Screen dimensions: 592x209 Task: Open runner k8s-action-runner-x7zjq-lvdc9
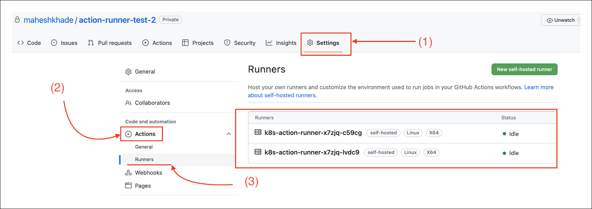[x=312, y=152]
